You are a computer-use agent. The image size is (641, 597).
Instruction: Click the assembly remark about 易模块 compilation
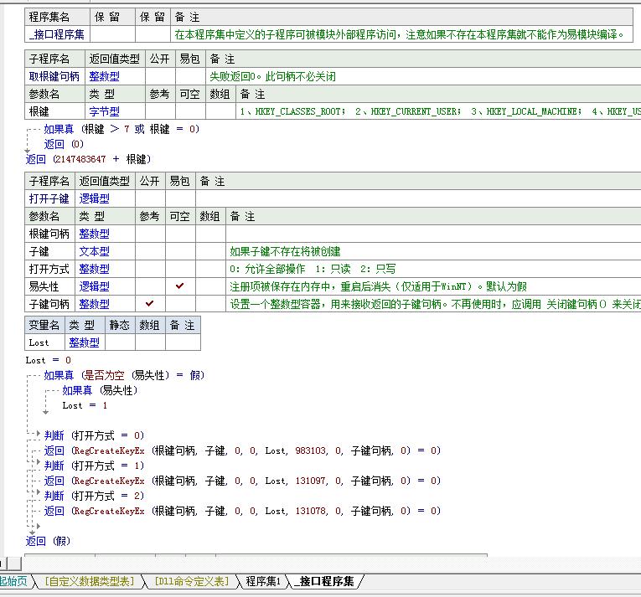click(400, 34)
